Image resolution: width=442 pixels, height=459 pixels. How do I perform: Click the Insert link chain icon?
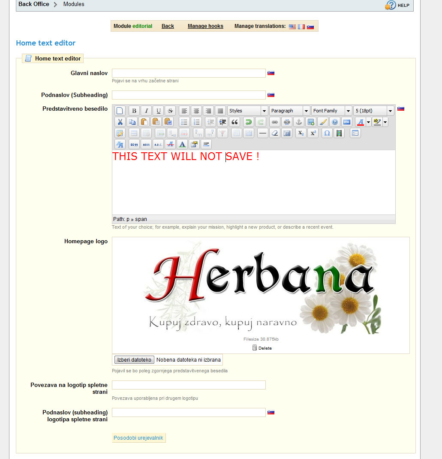coord(275,122)
